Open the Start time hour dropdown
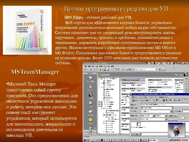Viewport: 189px width, 142px height. [x=166, y=116]
